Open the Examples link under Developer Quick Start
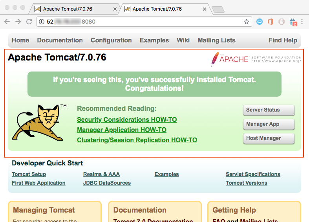 tap(167, 174)
